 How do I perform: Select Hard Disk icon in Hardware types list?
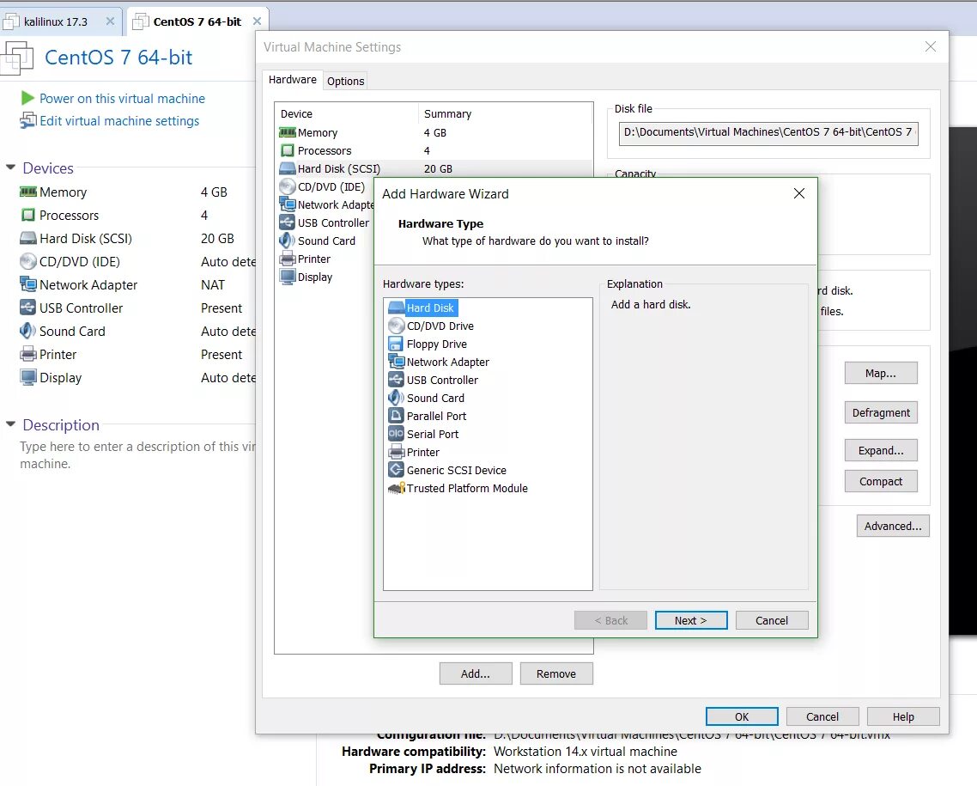397,308
